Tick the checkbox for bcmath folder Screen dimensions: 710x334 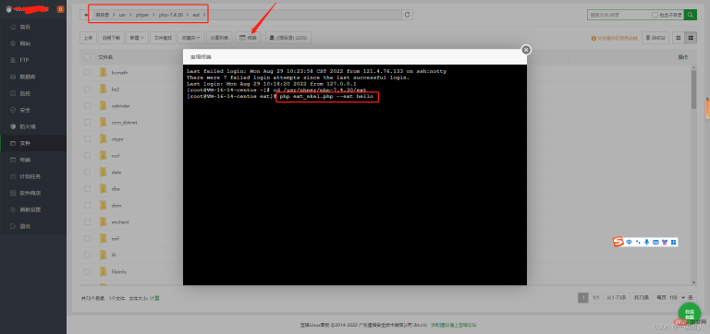[x=88, y=72]
